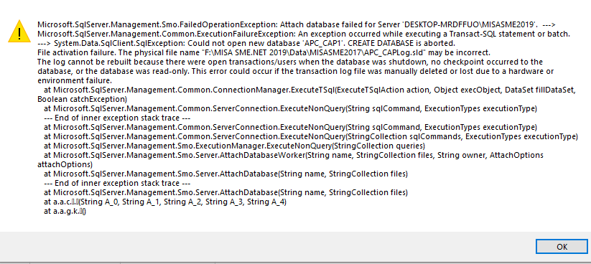Click the final 'at a.a.g.k' line

[65, 212]
